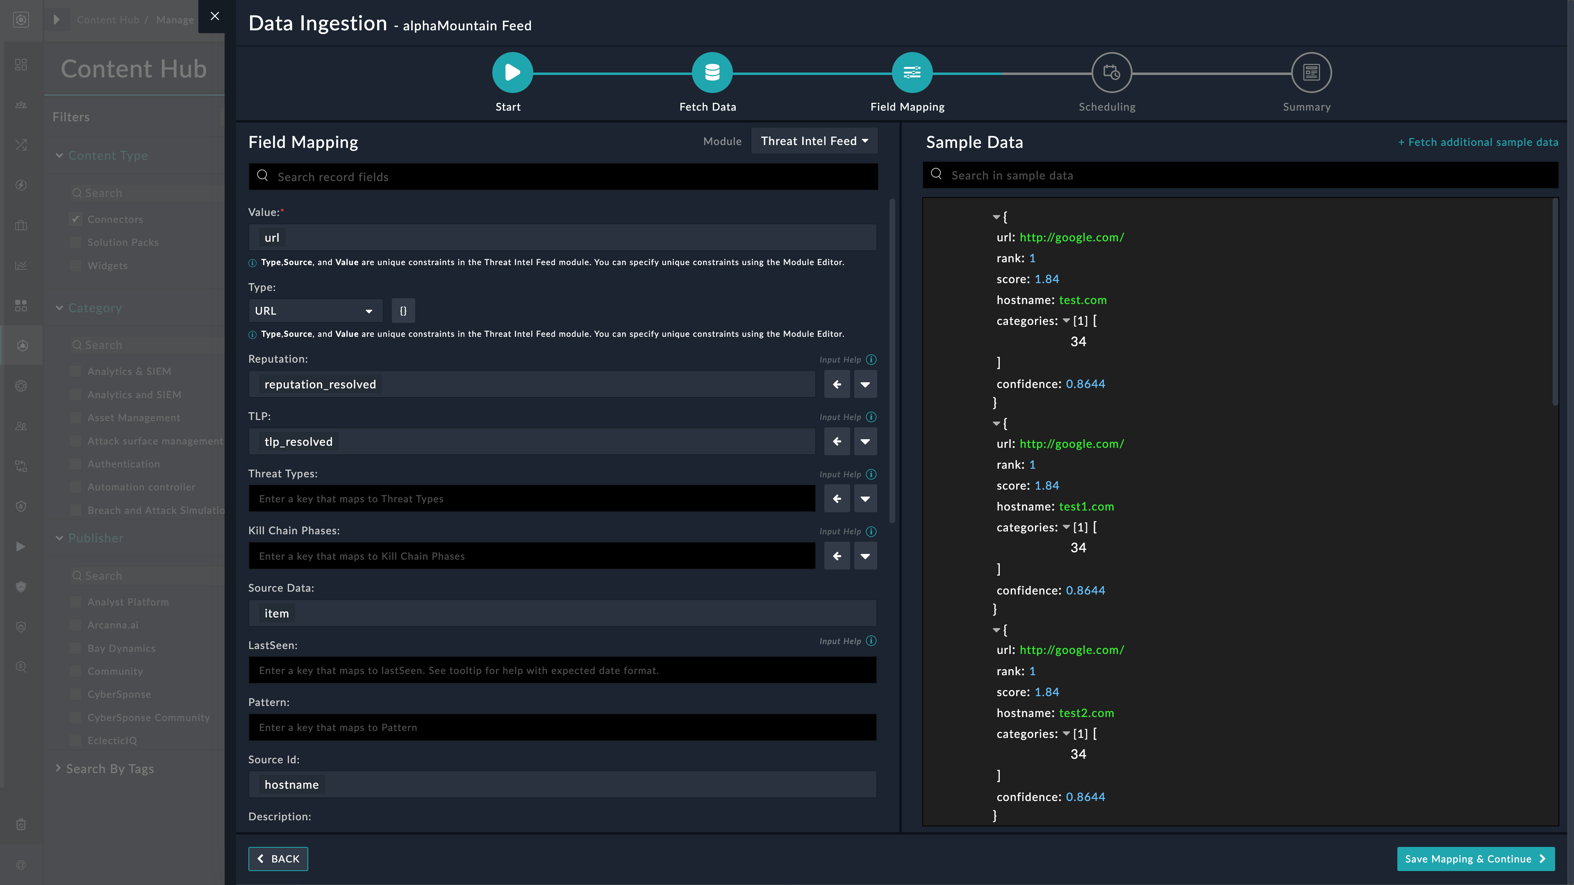Close the Data Ingestion wizard with X

coord(214,16)
